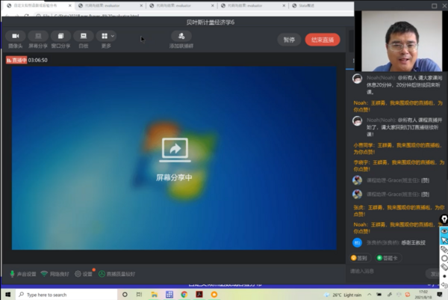Open the Windows notification center icon
448x300 pixels.
[440, 295]
